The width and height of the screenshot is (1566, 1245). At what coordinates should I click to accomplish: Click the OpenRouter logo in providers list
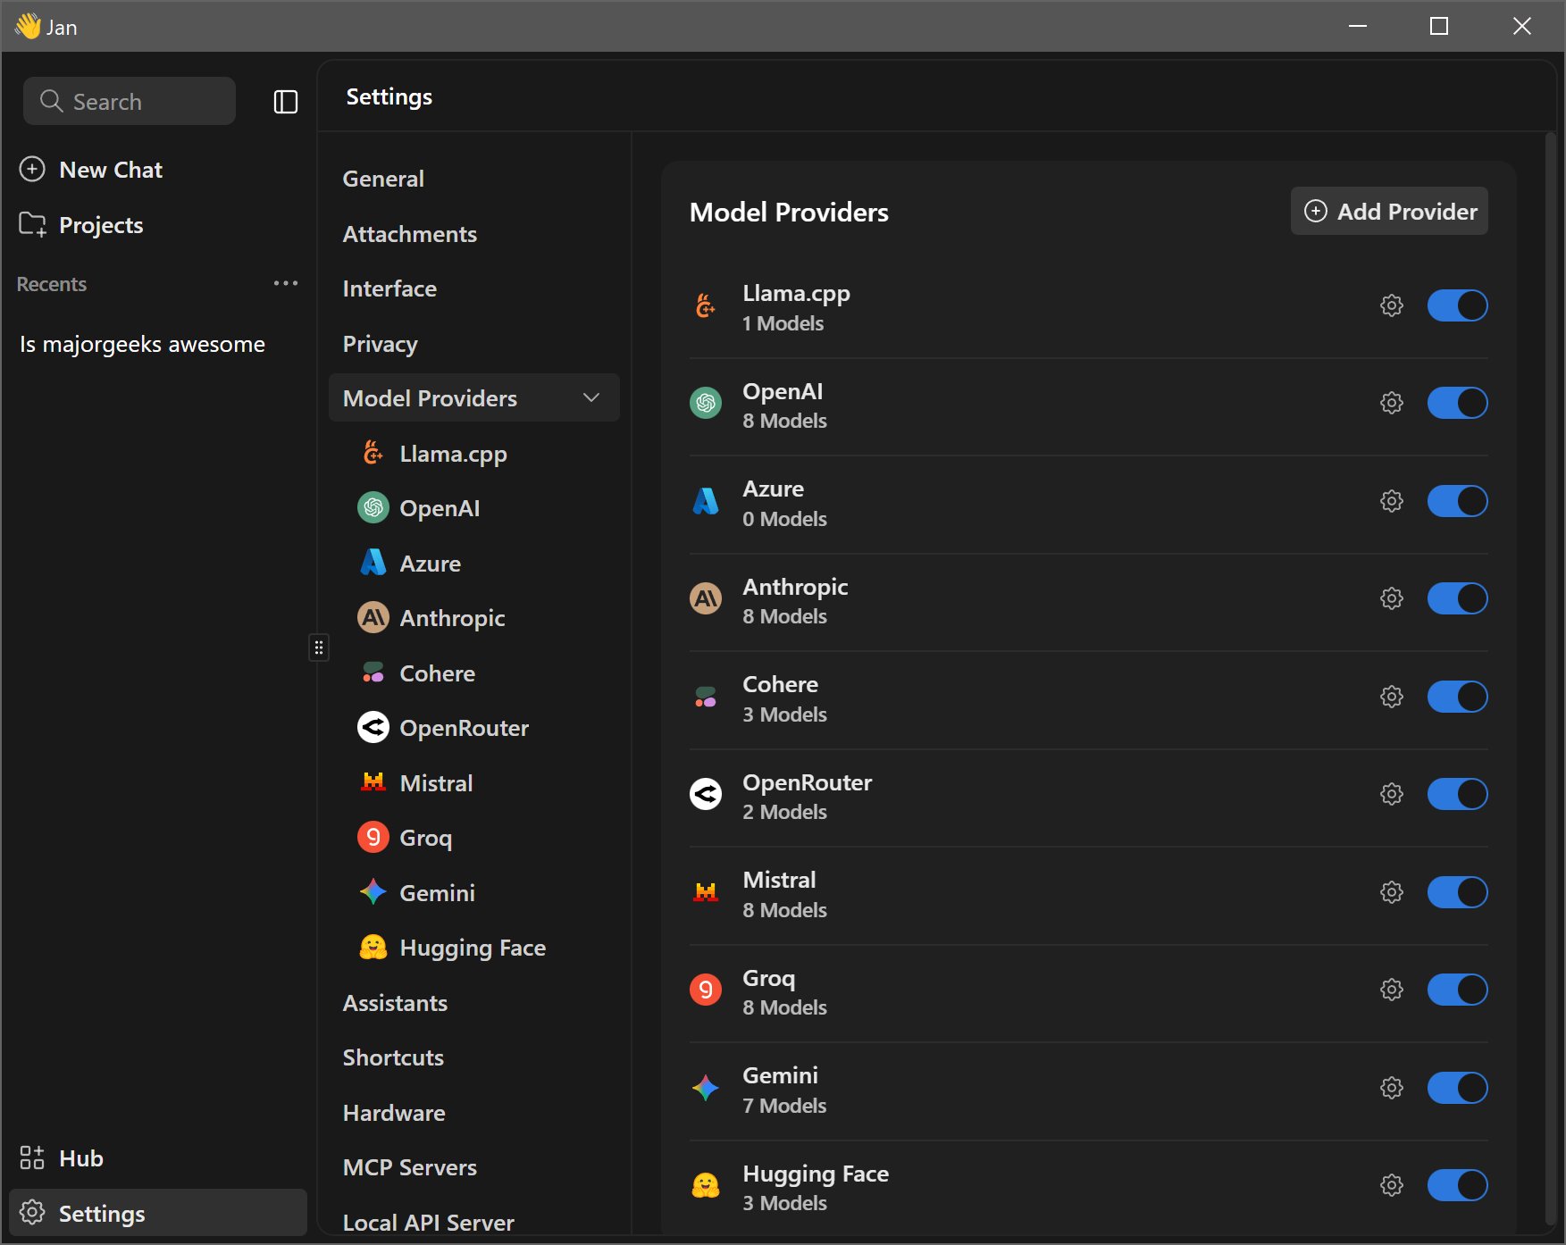pyautogui.click(x=706, y=794)
